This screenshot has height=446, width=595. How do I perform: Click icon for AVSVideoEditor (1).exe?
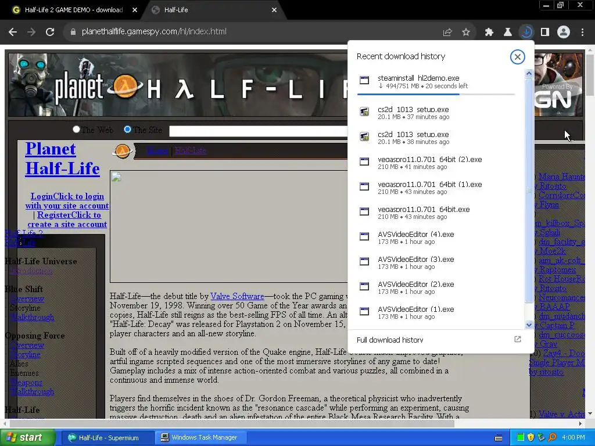click(364, 311)
